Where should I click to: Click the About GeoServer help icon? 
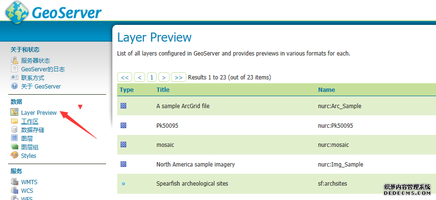(14, 86)
